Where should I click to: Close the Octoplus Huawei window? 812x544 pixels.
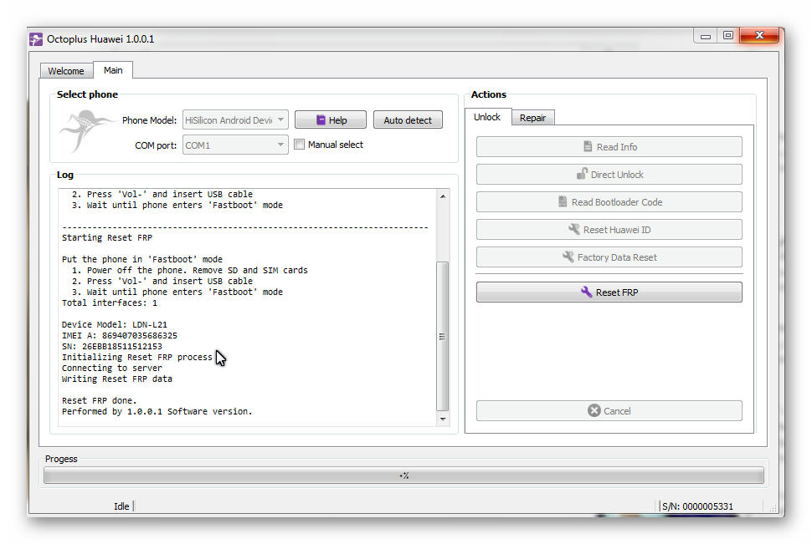pyautogui.click(x=760, y=35)
